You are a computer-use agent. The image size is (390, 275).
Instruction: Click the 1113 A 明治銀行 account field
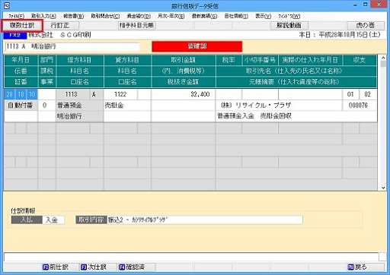click(72, 46)
